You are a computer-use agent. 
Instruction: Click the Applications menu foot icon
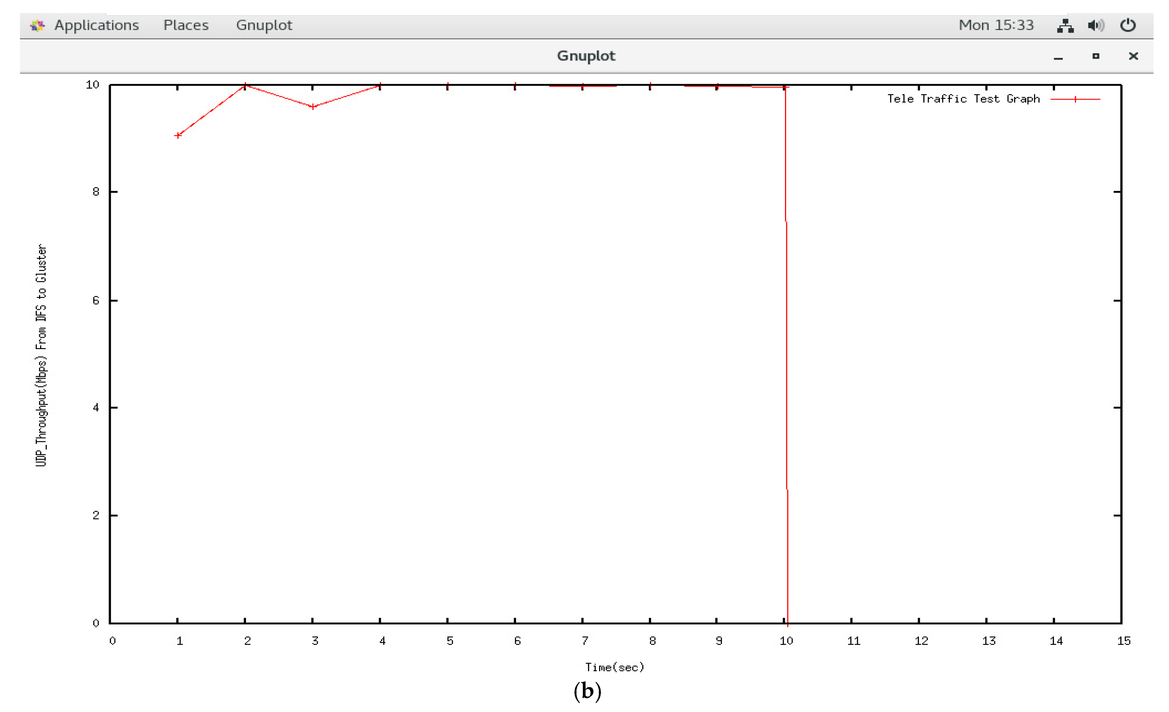coord(37,25)
